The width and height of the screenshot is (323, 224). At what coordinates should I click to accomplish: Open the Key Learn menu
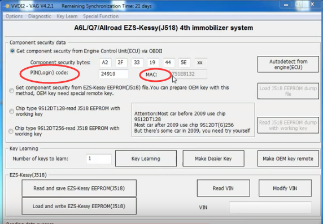(x=67, y=16)
